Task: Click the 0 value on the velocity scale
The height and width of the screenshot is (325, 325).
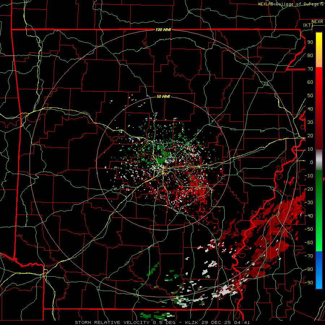Action: pos(312,162)
